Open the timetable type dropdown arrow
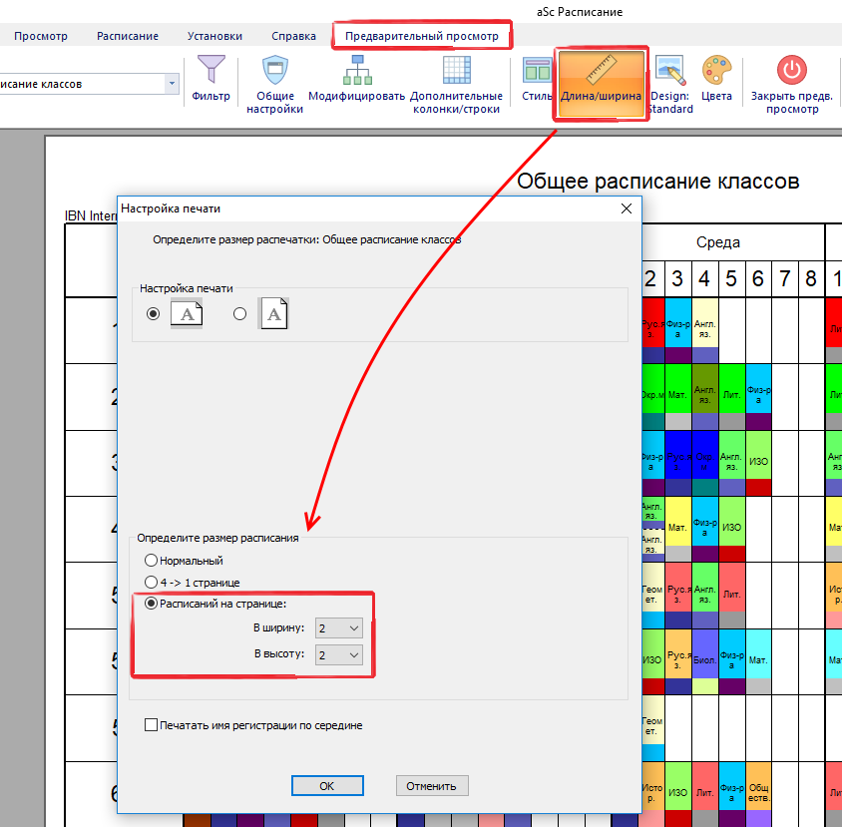 tap(172, 84)
